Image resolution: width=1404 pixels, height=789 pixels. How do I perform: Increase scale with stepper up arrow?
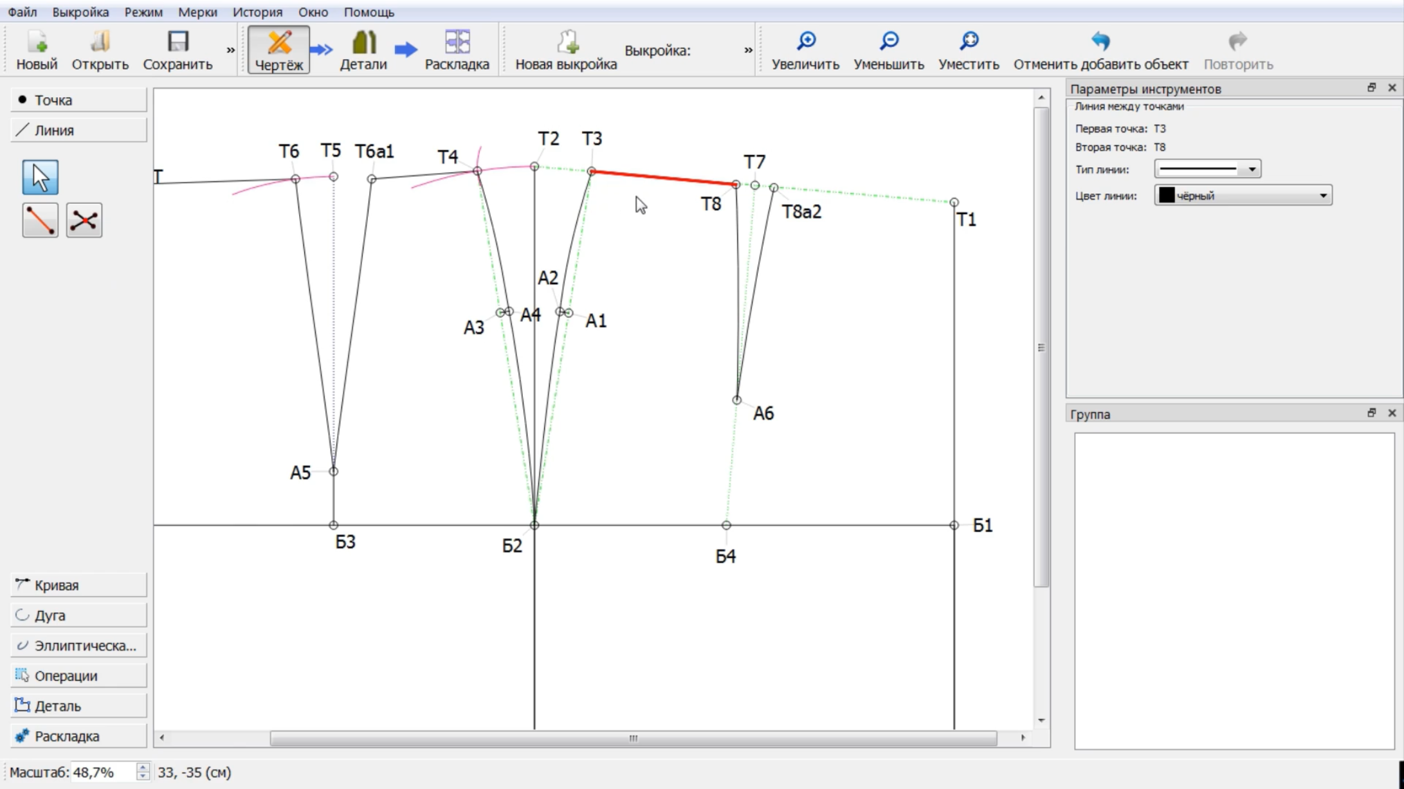tap(143, 768)
